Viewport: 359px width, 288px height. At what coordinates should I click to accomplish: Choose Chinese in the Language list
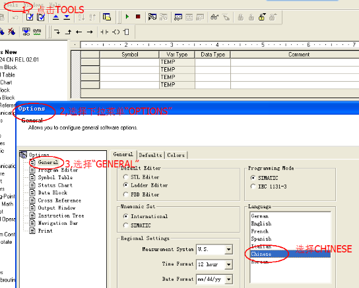[290, 254]
